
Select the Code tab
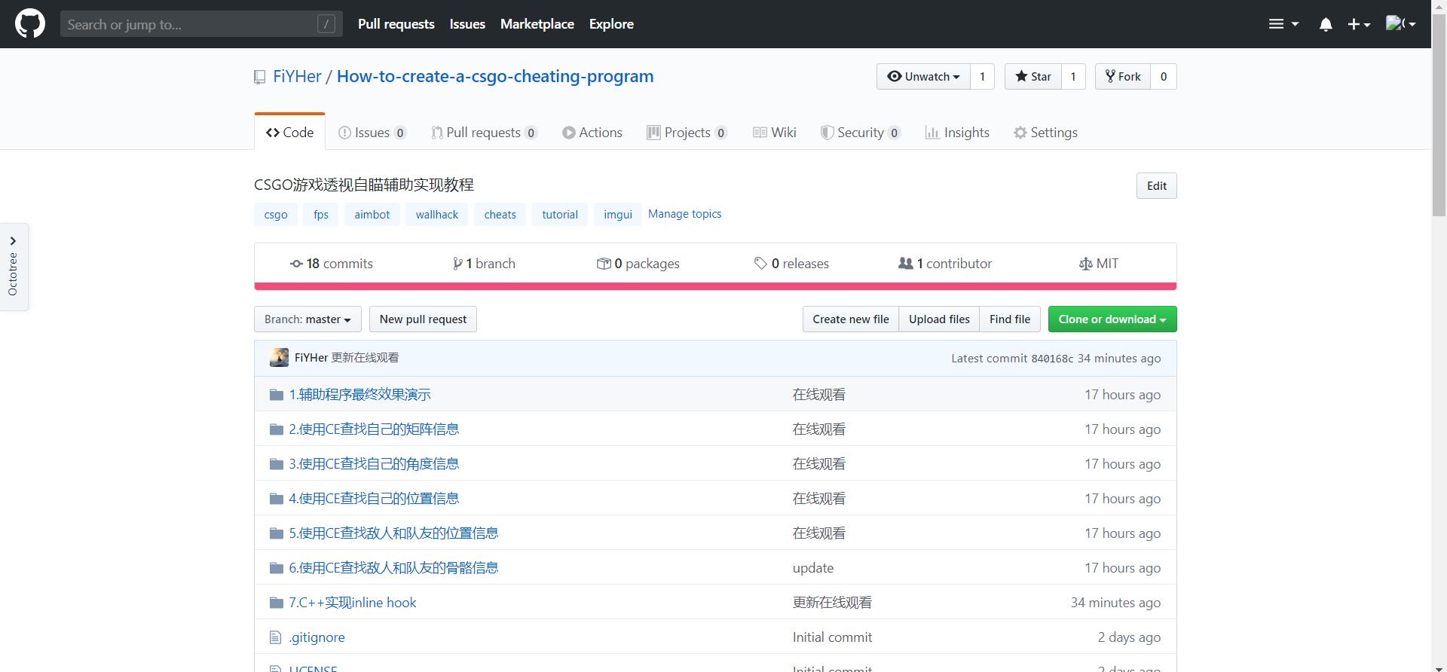289,132
